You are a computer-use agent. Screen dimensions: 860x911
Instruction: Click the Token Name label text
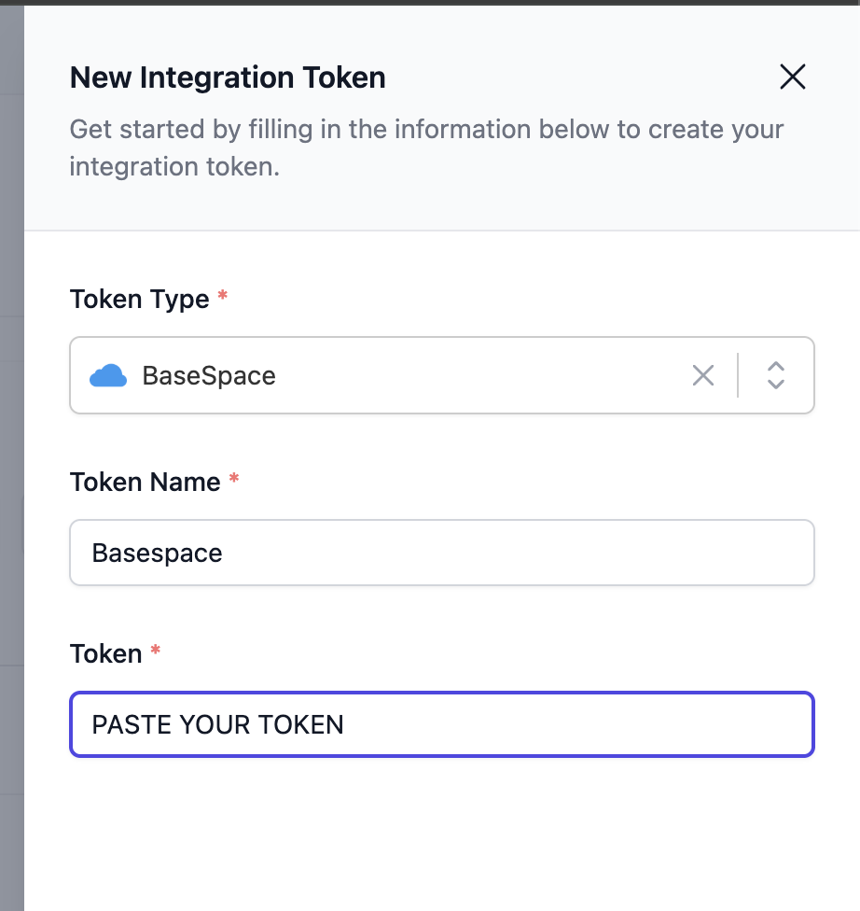click(143, 482)
